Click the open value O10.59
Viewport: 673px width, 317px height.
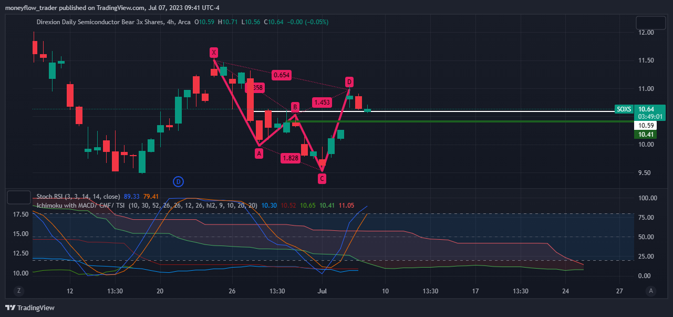(x=204, y=22)
